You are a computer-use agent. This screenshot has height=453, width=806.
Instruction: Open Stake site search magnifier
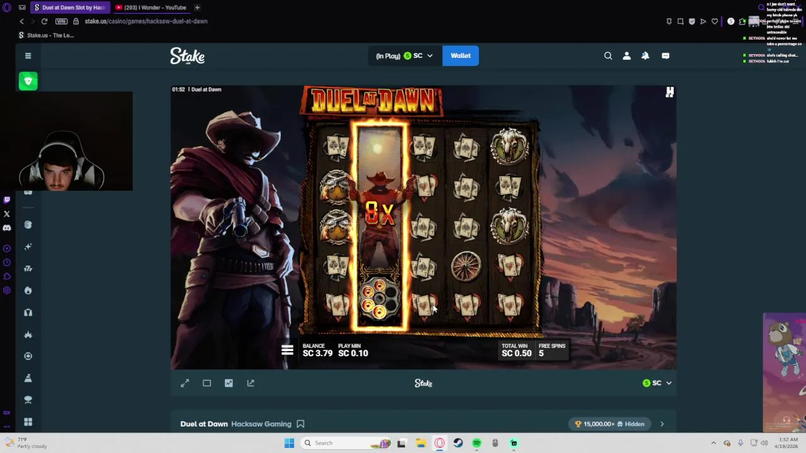click(x=608, y=56)
